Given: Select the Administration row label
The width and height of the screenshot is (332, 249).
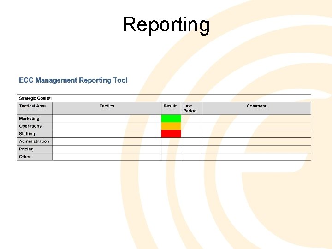Looking at the screenshot, I should click(34, 142).
